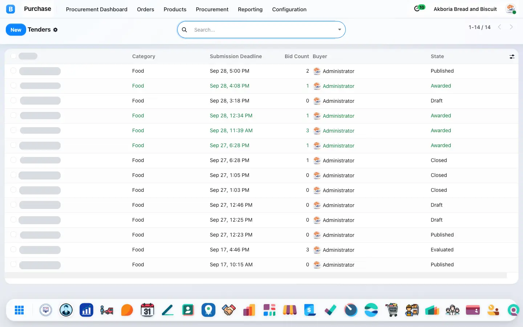Open the shopping cart app in the dock
The image size is (523, 327).
pyautogui.click(x=392, y=310)
